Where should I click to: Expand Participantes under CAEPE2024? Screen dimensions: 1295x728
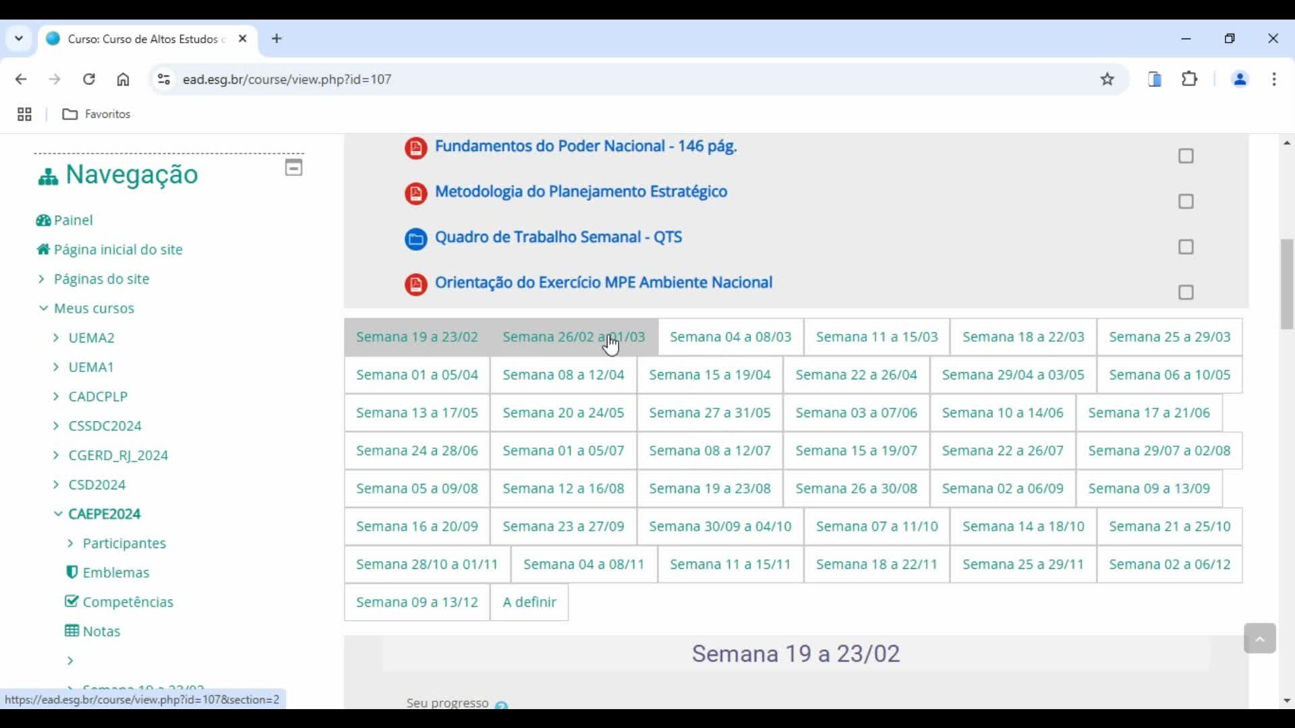click(70, 543)
